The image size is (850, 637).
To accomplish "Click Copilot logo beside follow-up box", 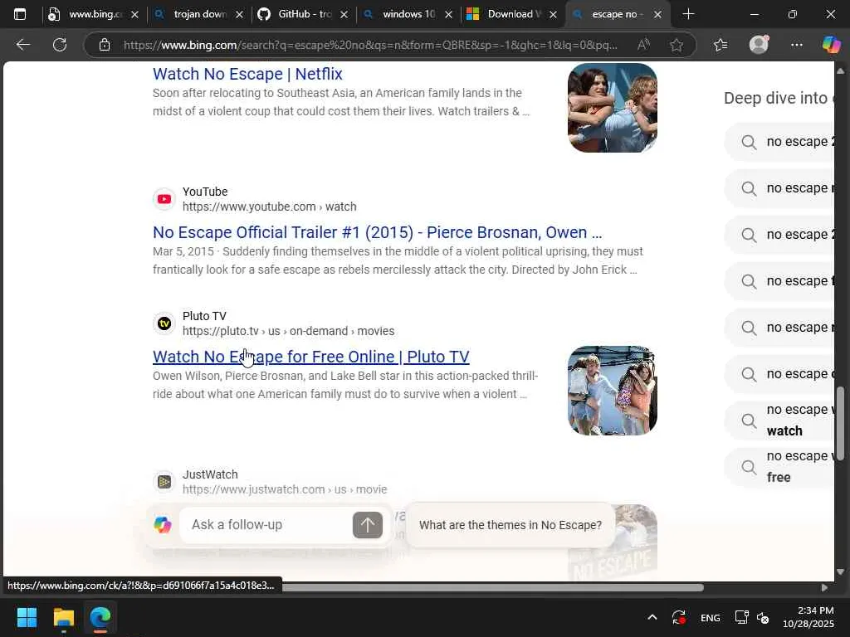I will tap(162, 524).
